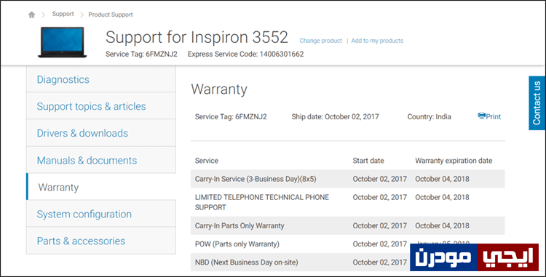
Task: Click the printer icon next to Print
Action: [482, 116]
